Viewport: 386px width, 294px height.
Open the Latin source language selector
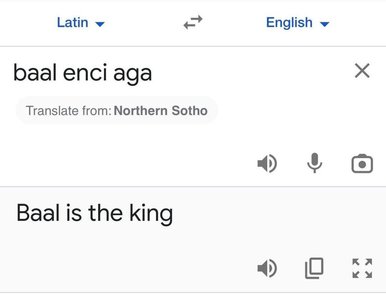click(81, 22)
